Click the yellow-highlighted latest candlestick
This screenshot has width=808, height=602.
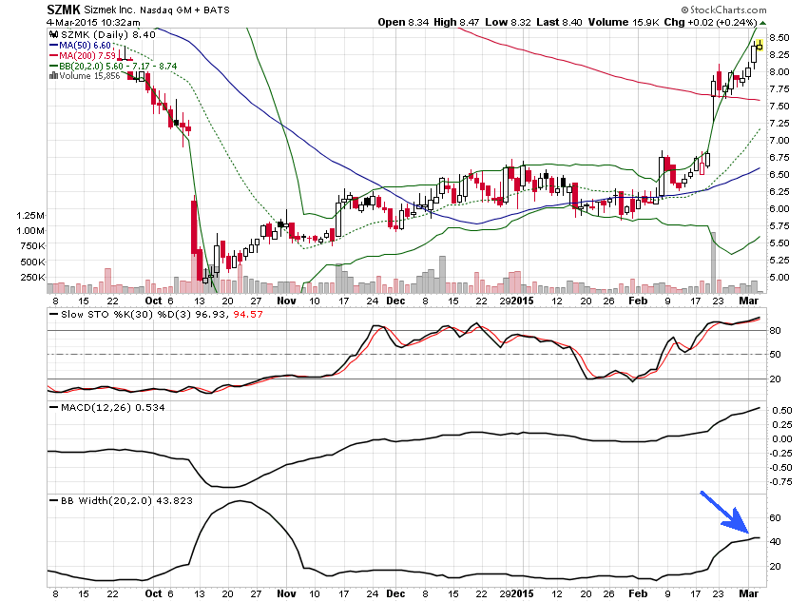(x=760, y=47)
